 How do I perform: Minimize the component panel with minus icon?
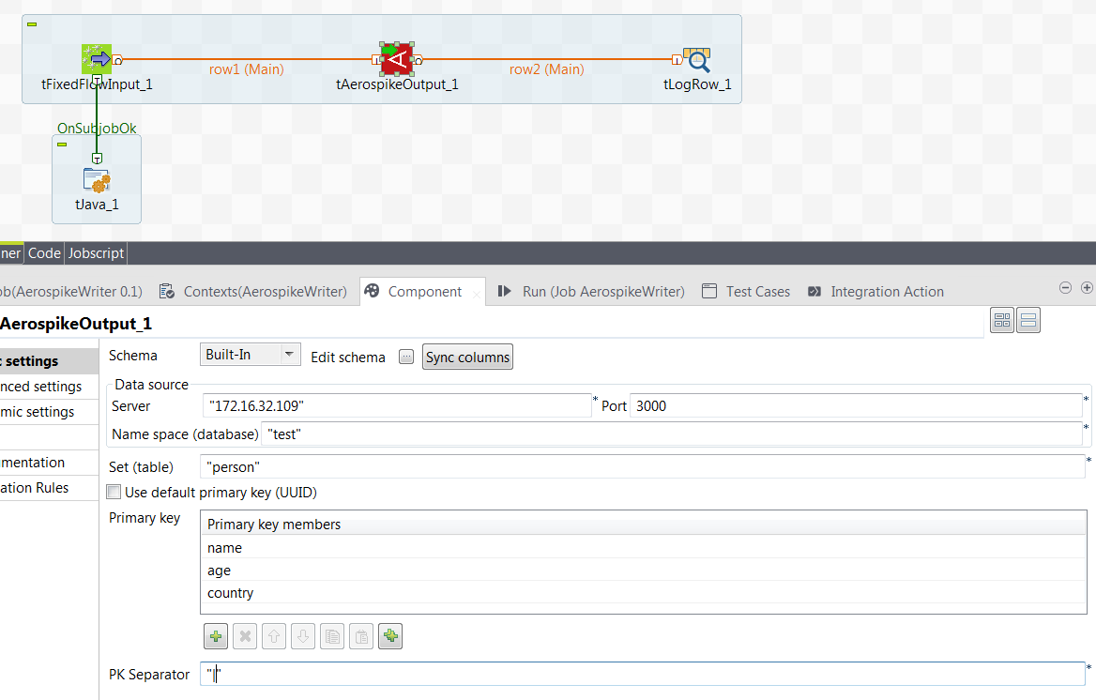[1065, 287]
